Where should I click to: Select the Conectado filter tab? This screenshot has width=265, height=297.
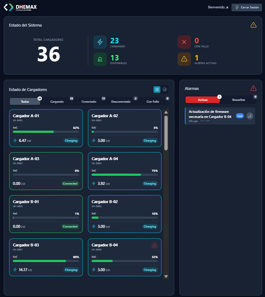click(89, 102)
